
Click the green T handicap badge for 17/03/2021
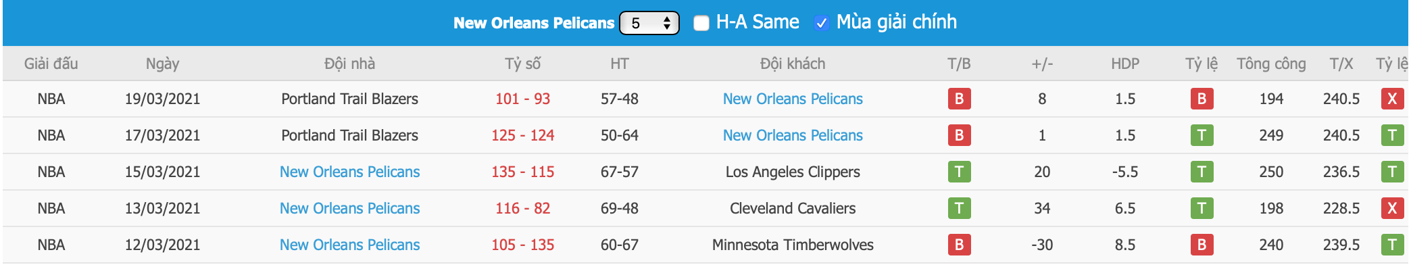coord(1202,135)
